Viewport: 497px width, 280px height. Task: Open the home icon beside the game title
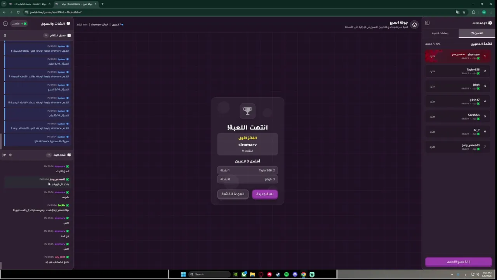pyautogui.click(x=414, y=24)
